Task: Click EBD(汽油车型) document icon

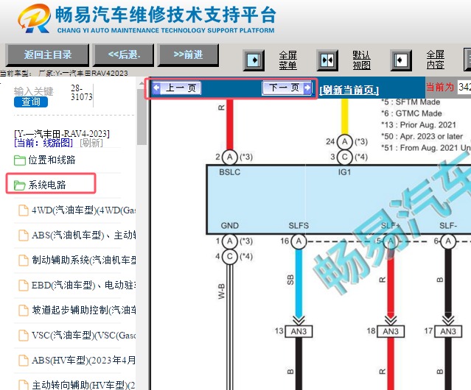Action: click(24, 286)
